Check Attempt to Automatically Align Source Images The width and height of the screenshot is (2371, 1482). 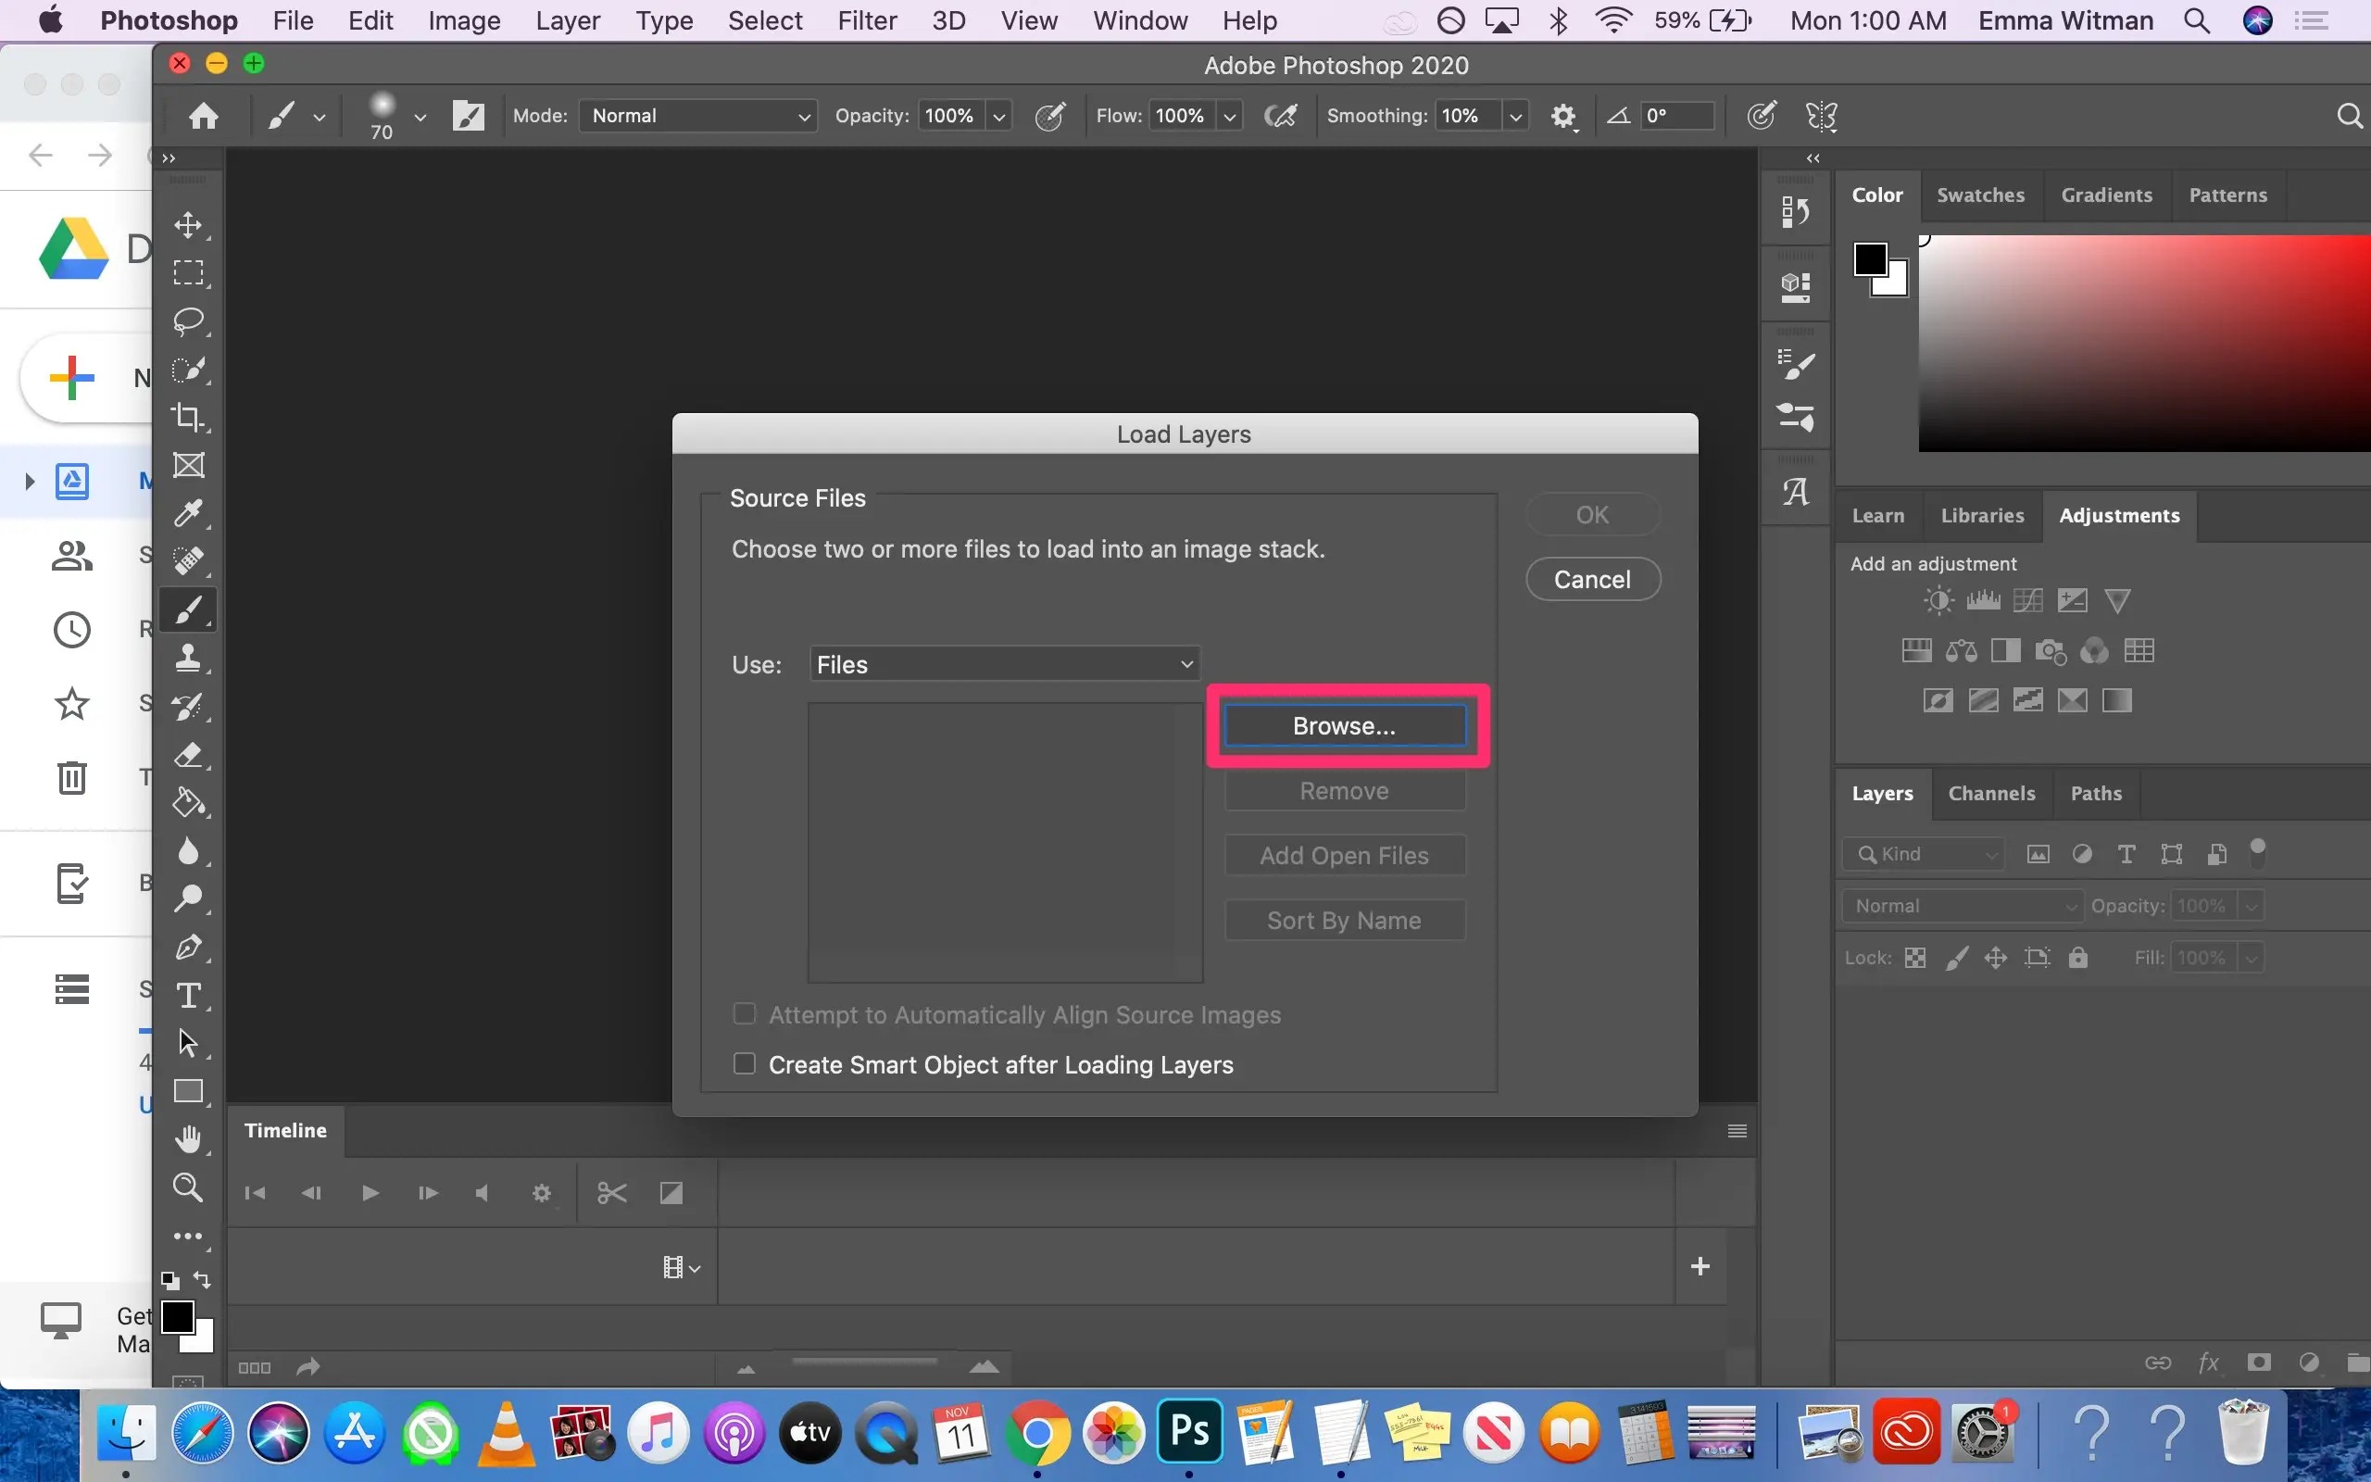tap(745, 1014)
